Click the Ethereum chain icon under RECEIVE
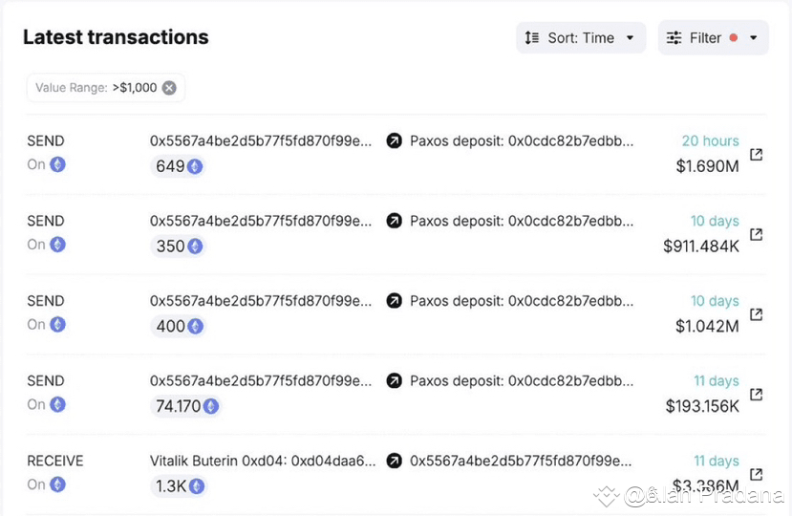 coord(57,484)
